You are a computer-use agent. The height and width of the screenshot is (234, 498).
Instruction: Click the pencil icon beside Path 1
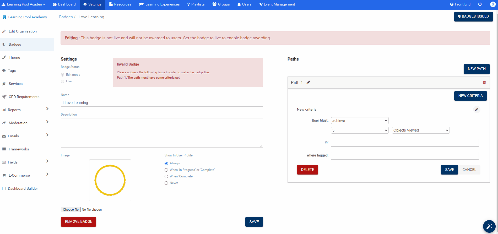[308, 83]
